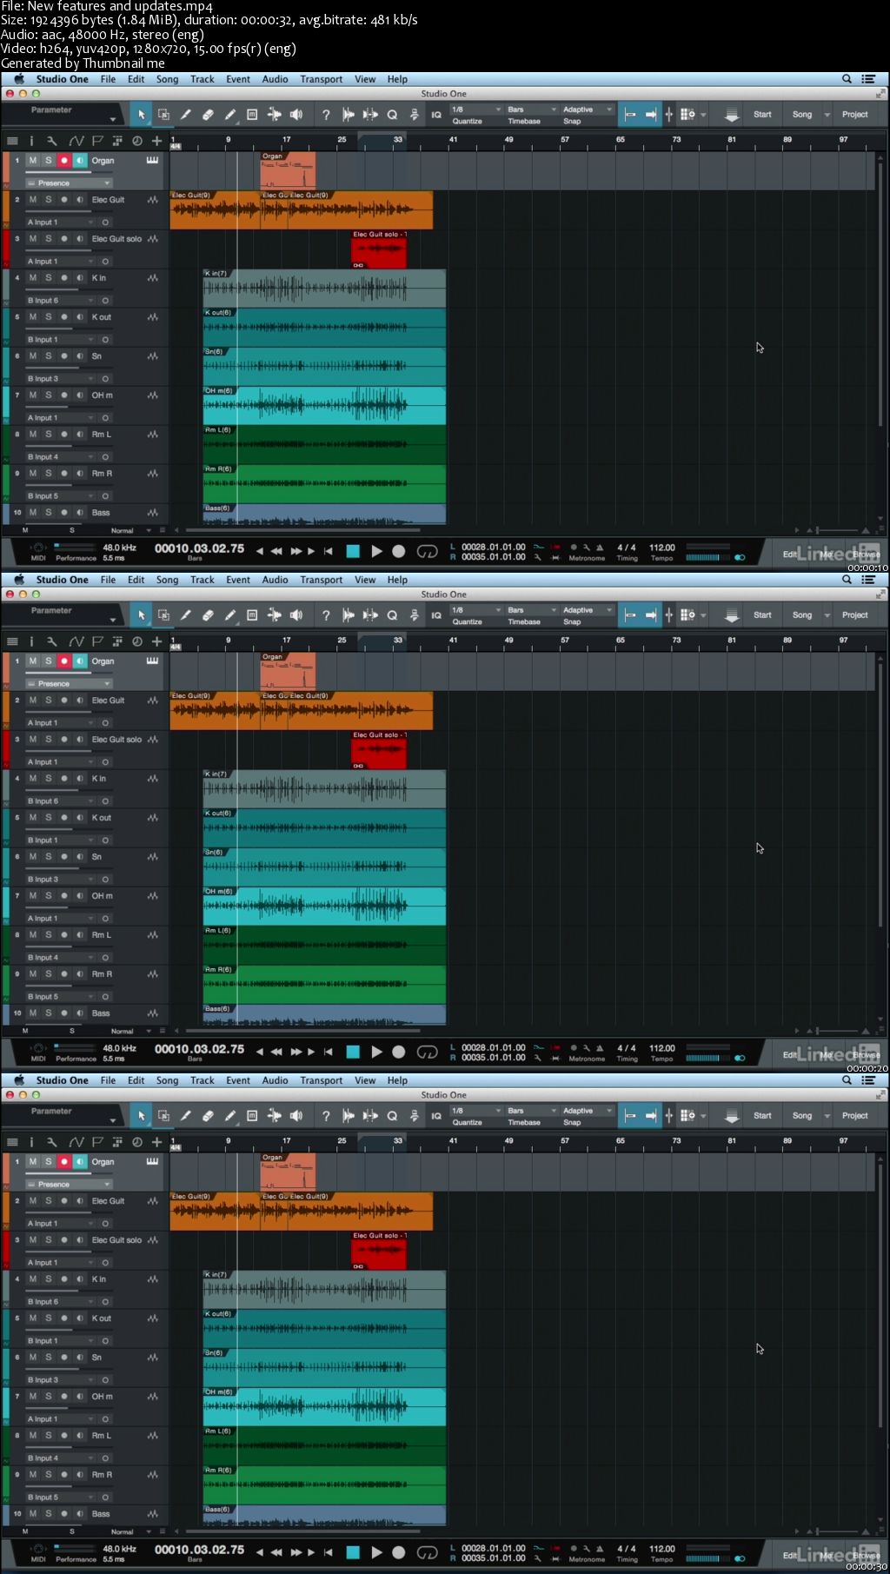The image size is (890, 1574).
Task: Select the red Elec Guit solo clip, 00:00:10 frame
Action: (379, 249)
